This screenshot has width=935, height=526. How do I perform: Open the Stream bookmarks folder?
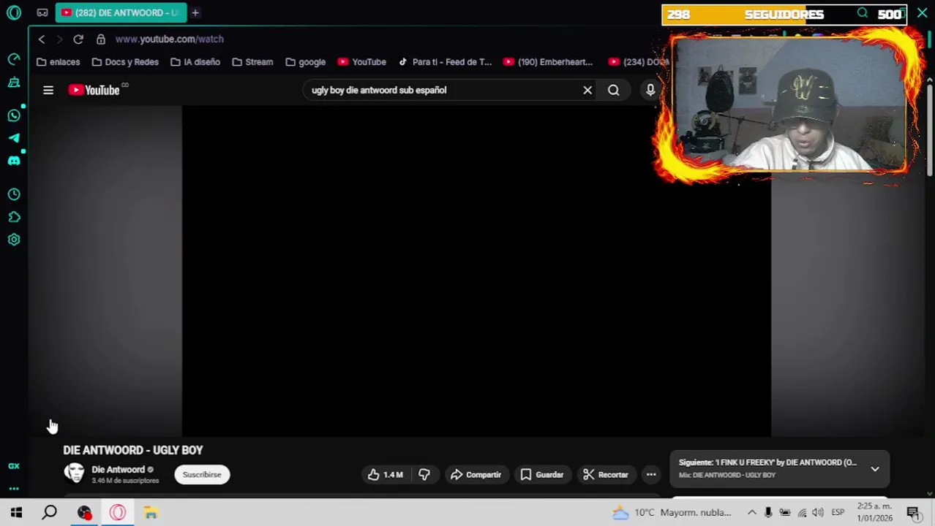pyautogui.click(x=252, y=62)
